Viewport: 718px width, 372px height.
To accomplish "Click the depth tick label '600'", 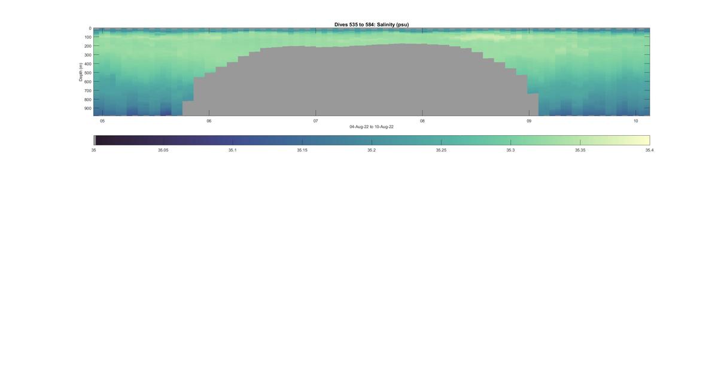I will click(87, 82).
